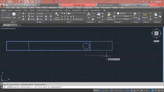Image resolution: width=164 pixels, height=92 pixels.
Task: Toggle Clean Screen in status bar
Action: 159,90
